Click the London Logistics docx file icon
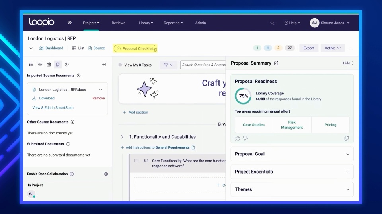This screenshot has width=382, height=214. pyautogui.click(x=34, y=90)
